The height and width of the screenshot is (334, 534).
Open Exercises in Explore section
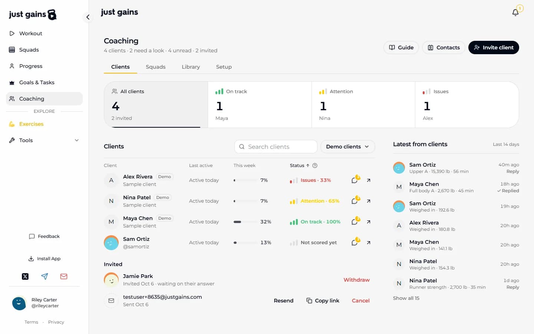(44, 124)
